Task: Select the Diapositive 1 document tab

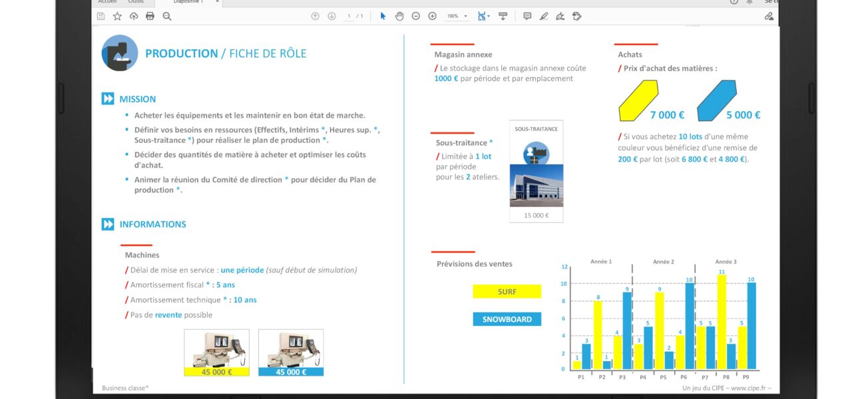Action: pyautogui.click(x=187, y=2)
